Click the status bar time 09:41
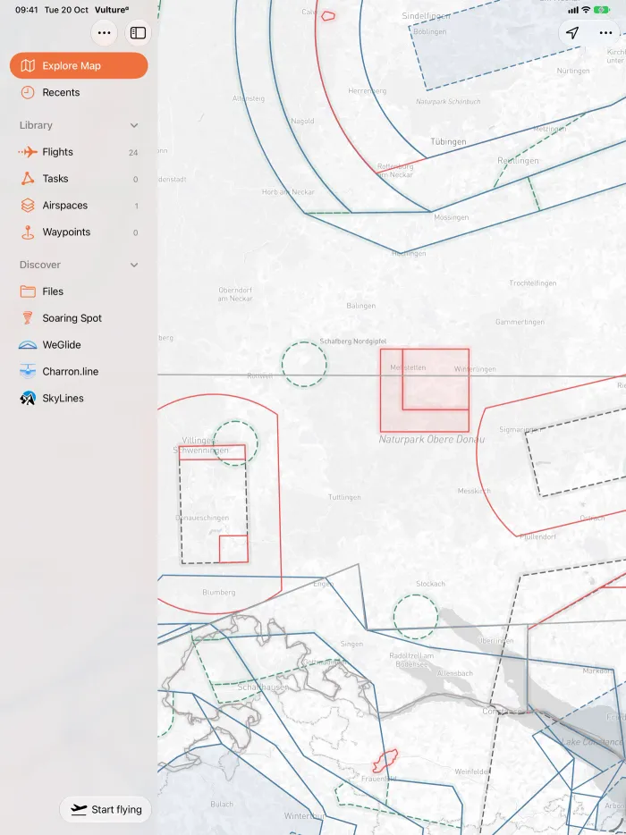The height and width of the screenshot is (835, 626). tap(27, 10)
